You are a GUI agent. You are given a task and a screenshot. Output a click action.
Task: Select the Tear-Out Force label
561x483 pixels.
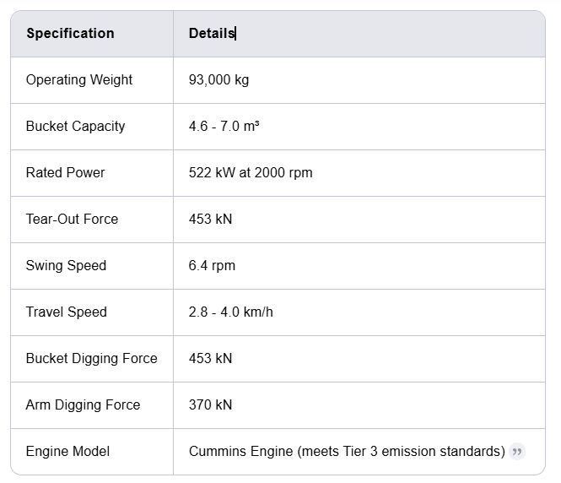click(x=72, y=219)
